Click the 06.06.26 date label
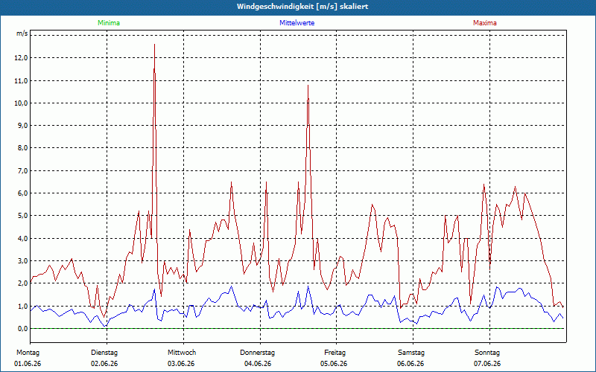 410,364
